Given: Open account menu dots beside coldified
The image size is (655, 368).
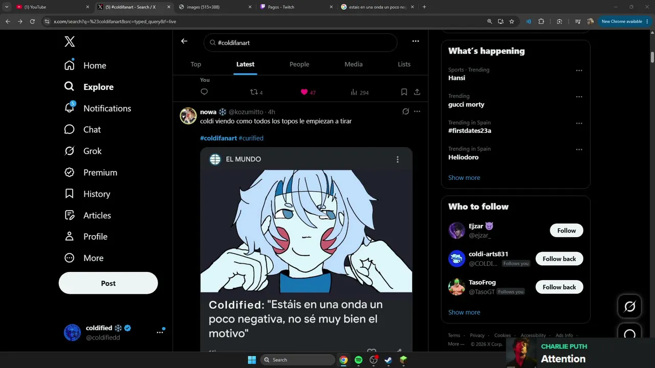Looking at the screenshot, I should click(x=160, y=332).
